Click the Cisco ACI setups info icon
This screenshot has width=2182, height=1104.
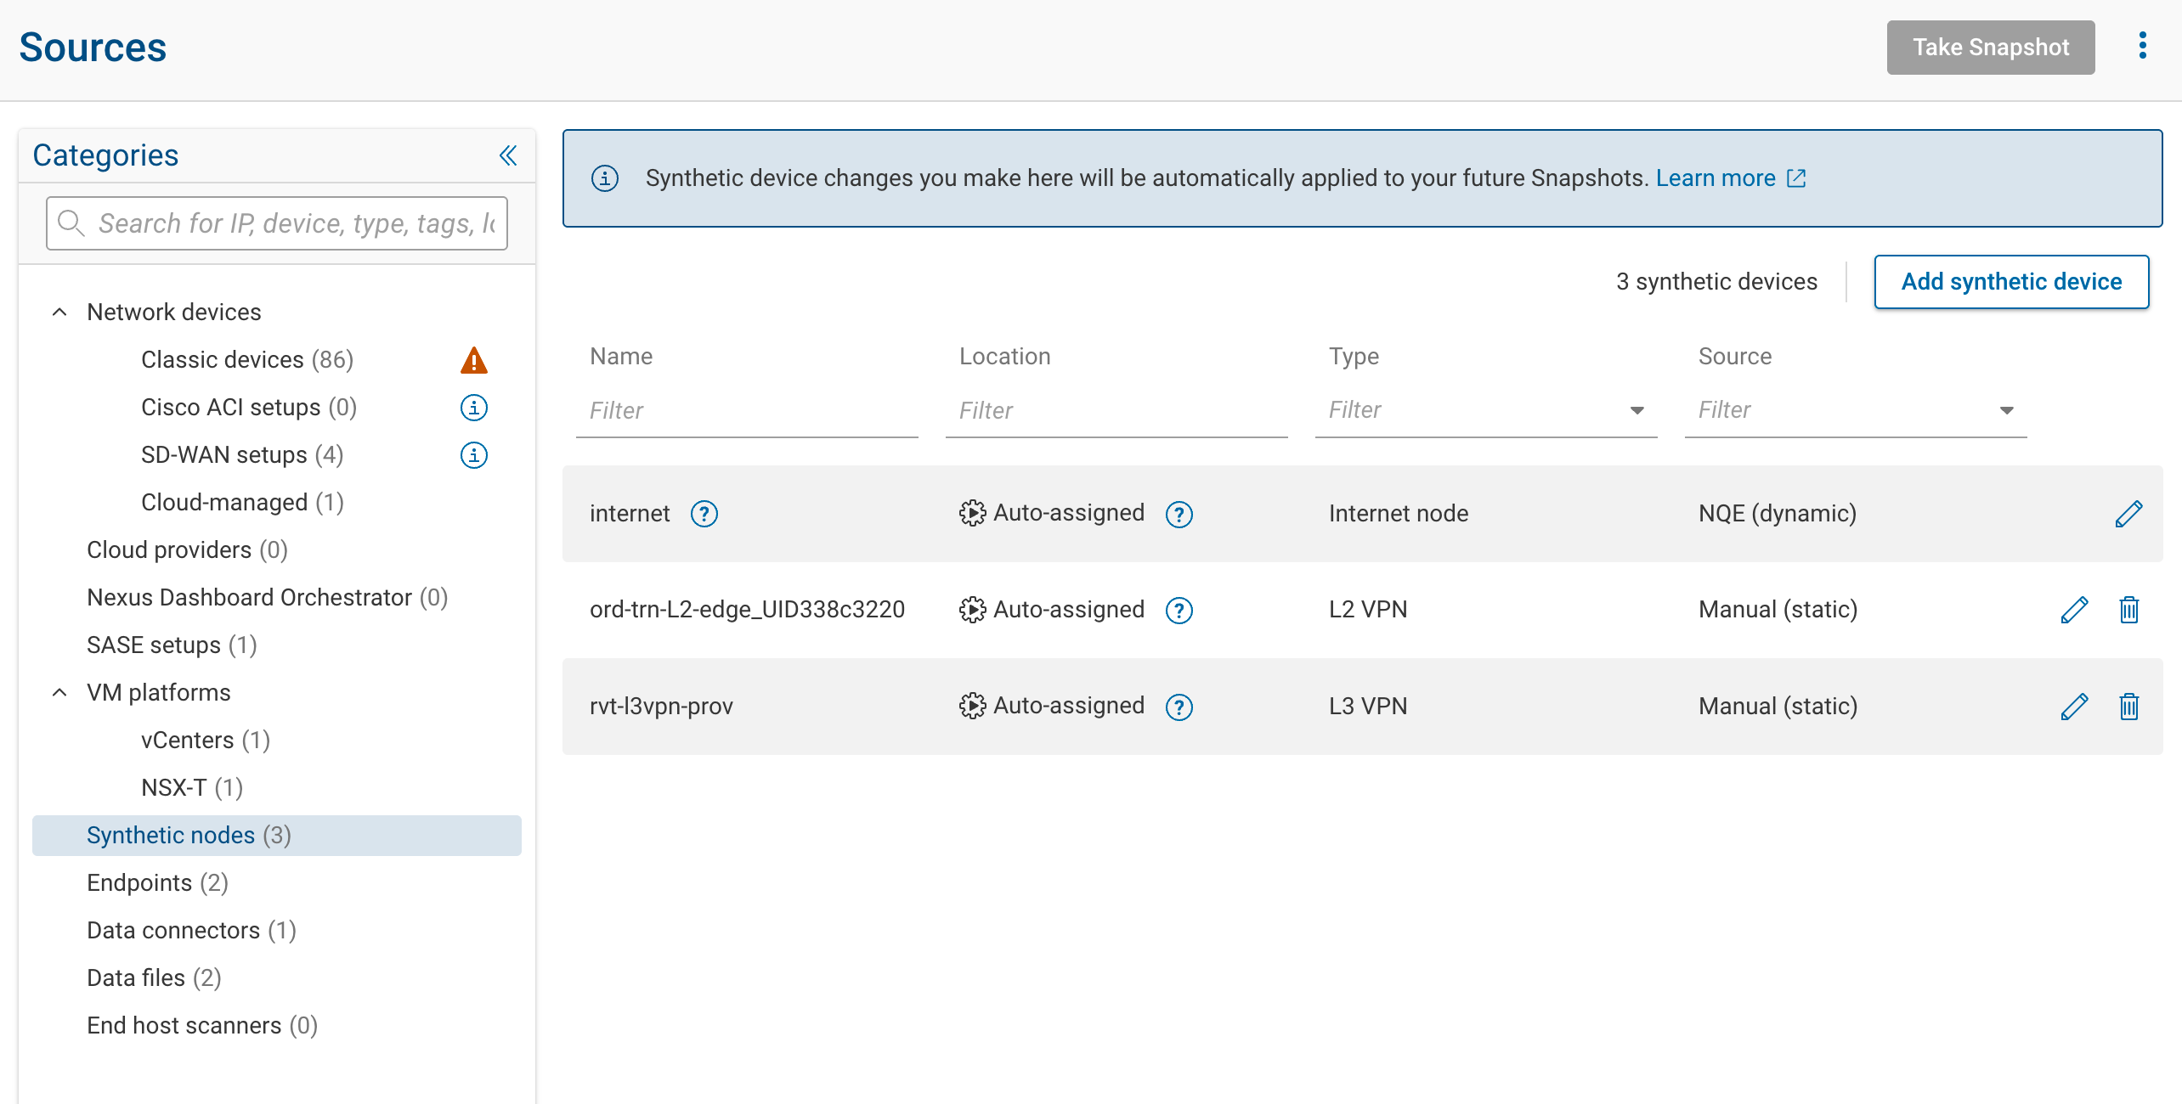474,408
